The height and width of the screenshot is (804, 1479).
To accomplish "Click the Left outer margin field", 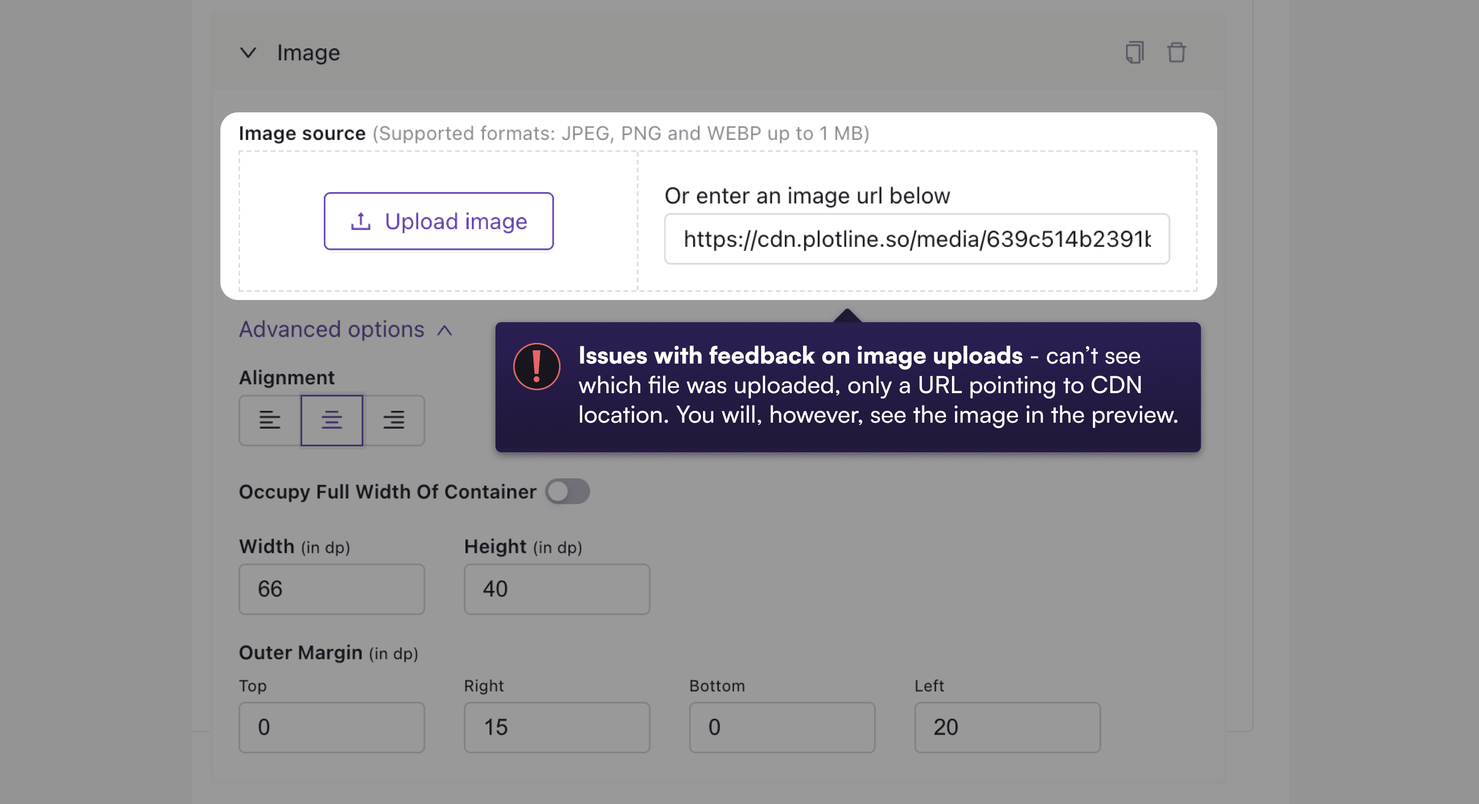I will pyautogui.click(x=1007, y=727).
